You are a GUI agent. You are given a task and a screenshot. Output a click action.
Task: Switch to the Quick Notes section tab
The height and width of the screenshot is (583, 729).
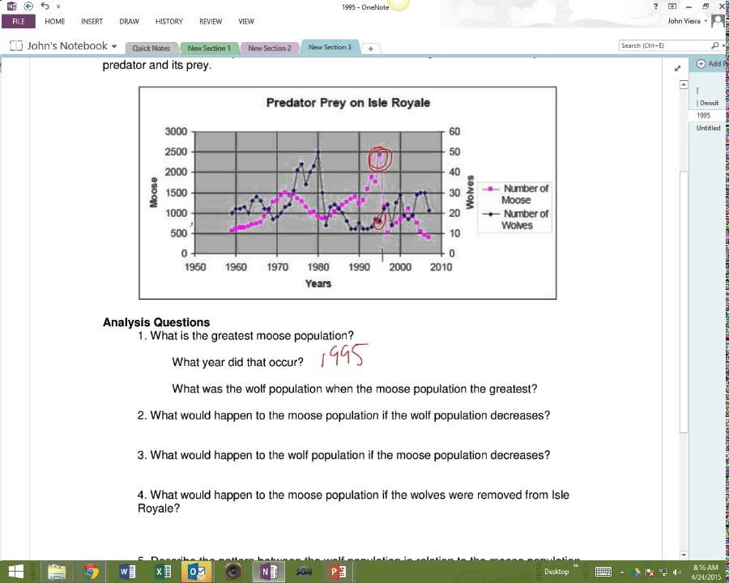(x=151, y=48)
